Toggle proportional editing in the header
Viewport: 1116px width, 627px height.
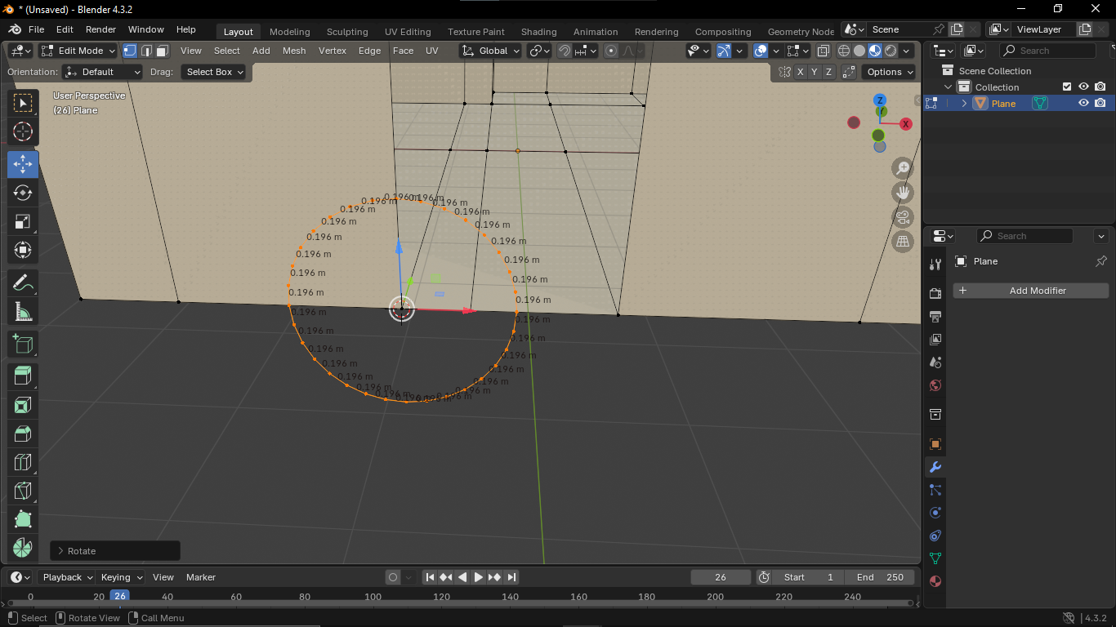tap(611, 51)
